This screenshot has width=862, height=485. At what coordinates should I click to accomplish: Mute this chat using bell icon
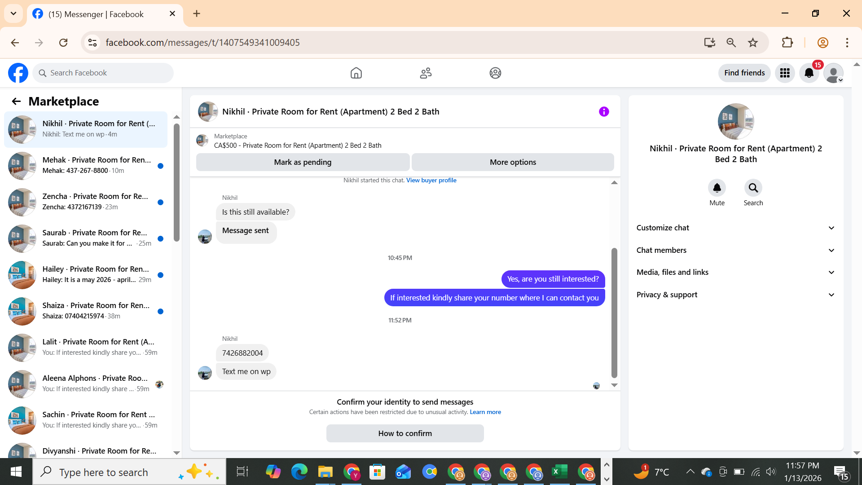coord(717,188)
